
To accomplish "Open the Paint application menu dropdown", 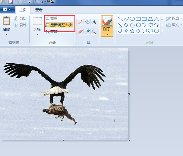I will pos(7,9).
